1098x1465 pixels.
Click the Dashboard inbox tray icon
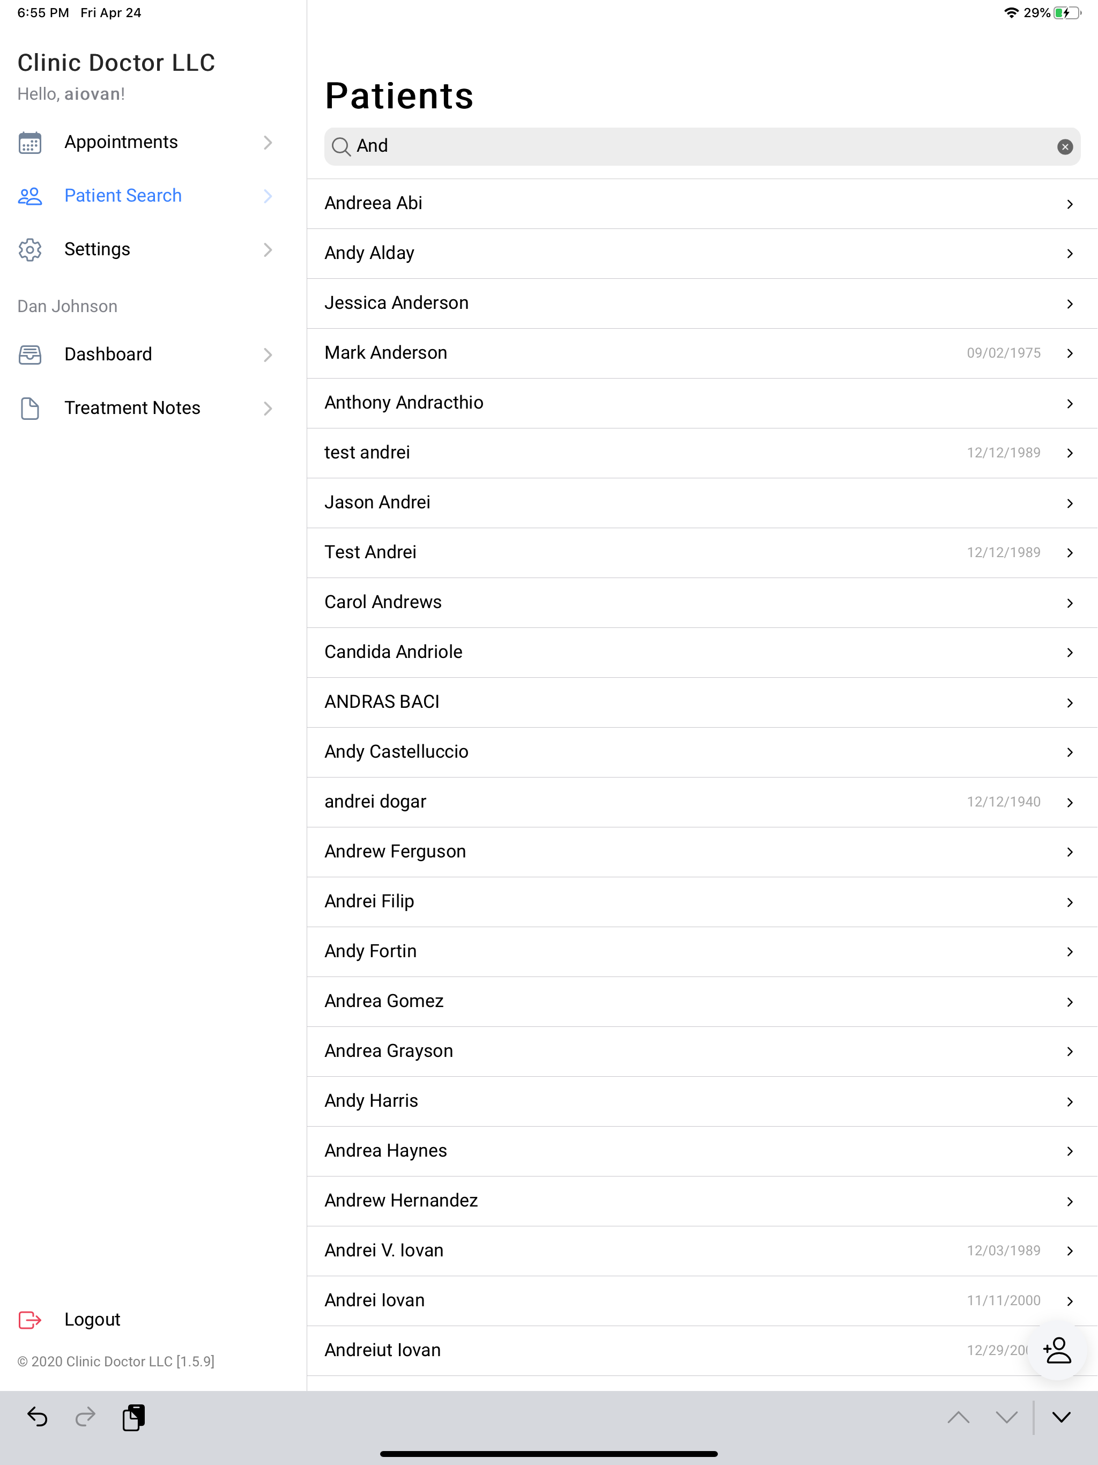[30, 355]
